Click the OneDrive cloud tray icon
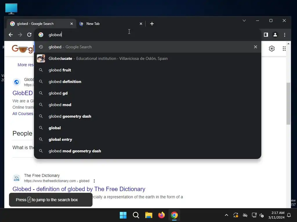The height and width of the screenshot is (222, 297). [245, 215]
